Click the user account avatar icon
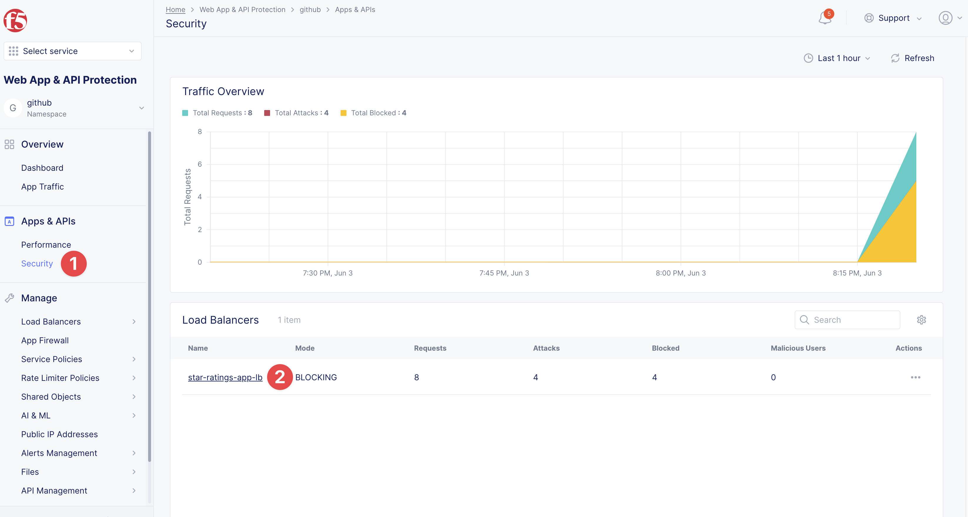This screenshot has width=968, height=517. pyautogui.click(x=945, y=18)
